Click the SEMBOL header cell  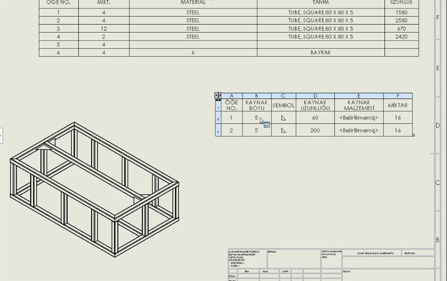[x=283, y=105]
